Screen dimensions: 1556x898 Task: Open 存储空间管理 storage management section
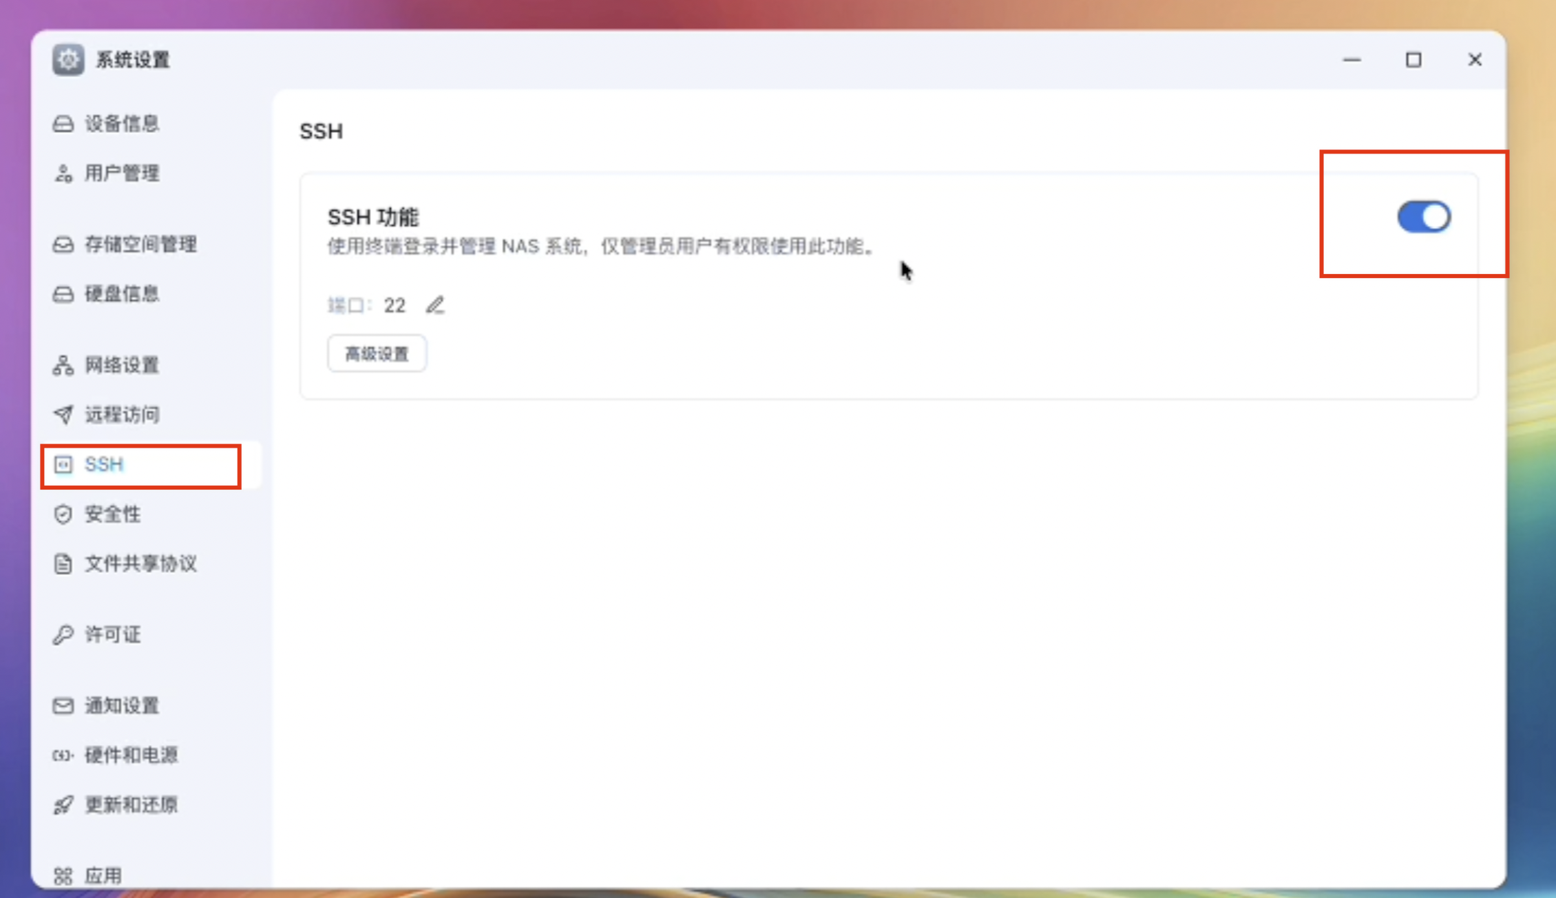coord(140,244)
